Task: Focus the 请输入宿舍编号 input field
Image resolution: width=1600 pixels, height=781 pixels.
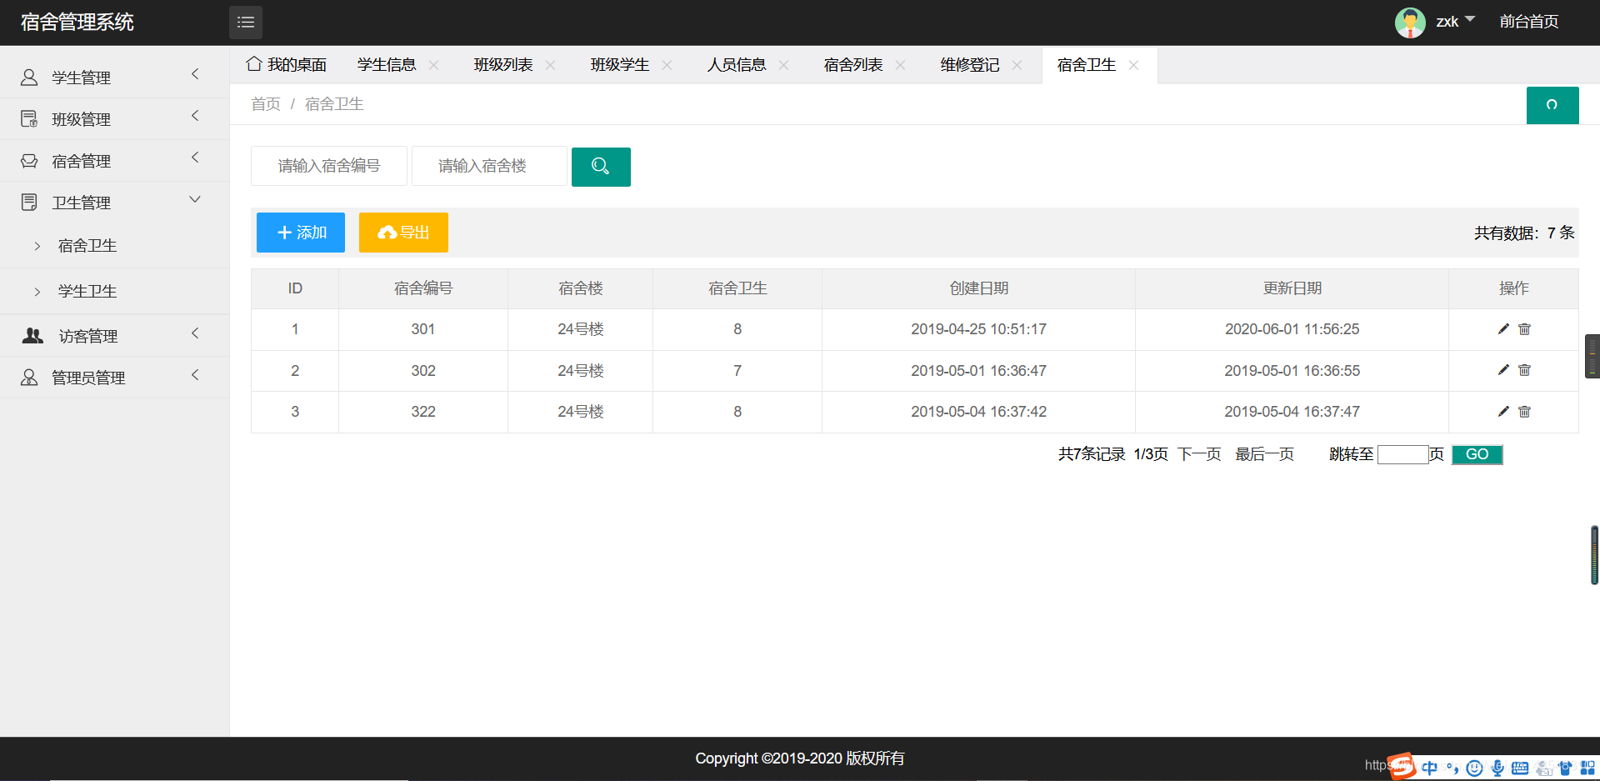Action: coord(329,166)
